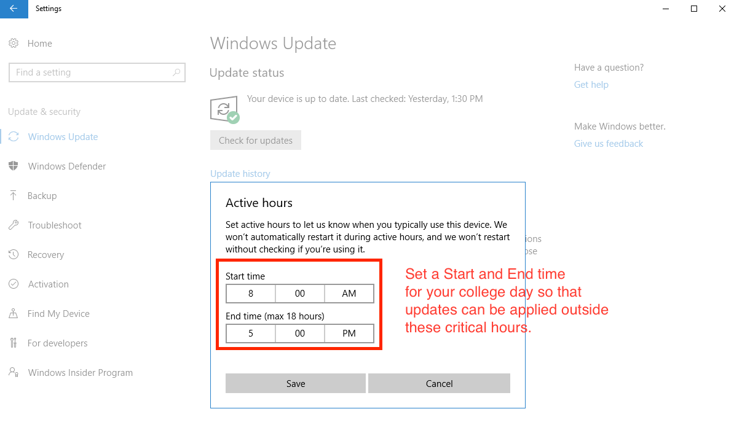Click the Backup upward arrow icon
The height and width of the screenshot is (433, 734).
click(x=14, y=195)
